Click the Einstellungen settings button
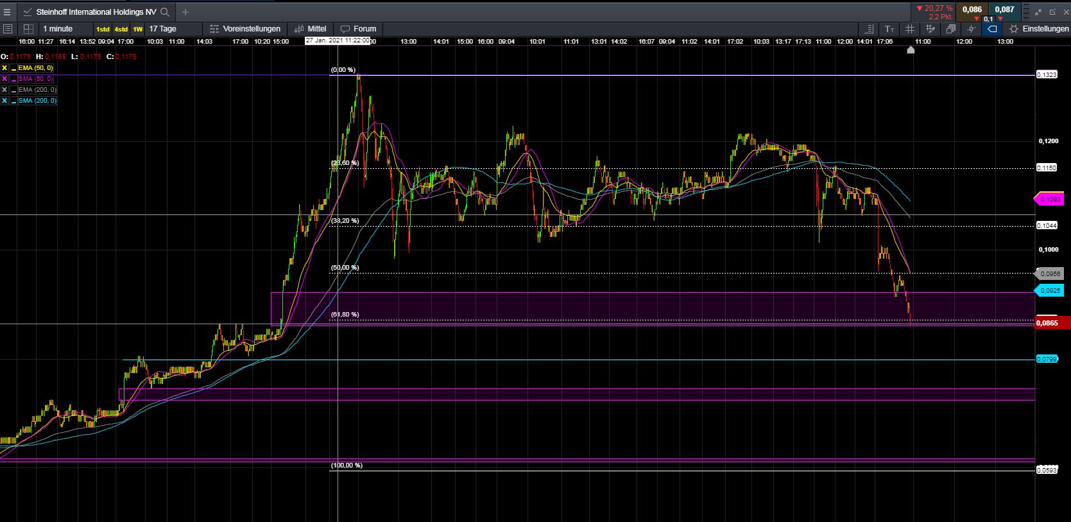1071x522 pixels. [1039, 29]
